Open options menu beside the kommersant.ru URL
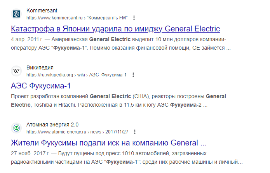Image resolution: width=270 pixels, height=173 pixels. [134, 18]
